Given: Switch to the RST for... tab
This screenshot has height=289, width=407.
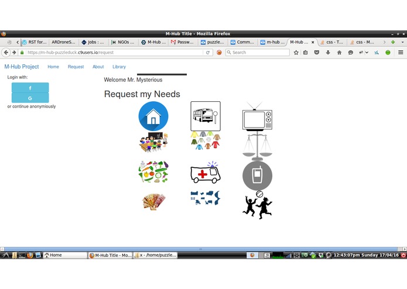Looking at the screenshot, I should tap(35, 42).
